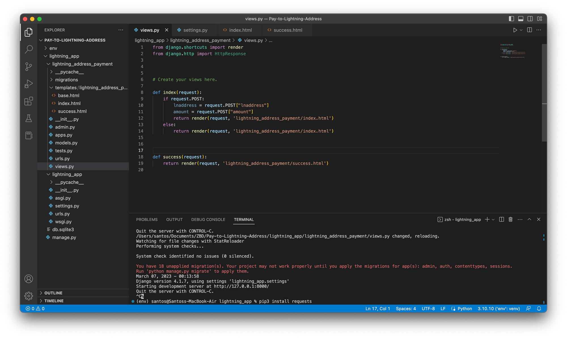This screenshot has width=567, height=339.
Task: Click lightning_app breadcrumb segment
Action: pyautogui.click(x=149, y=41)
